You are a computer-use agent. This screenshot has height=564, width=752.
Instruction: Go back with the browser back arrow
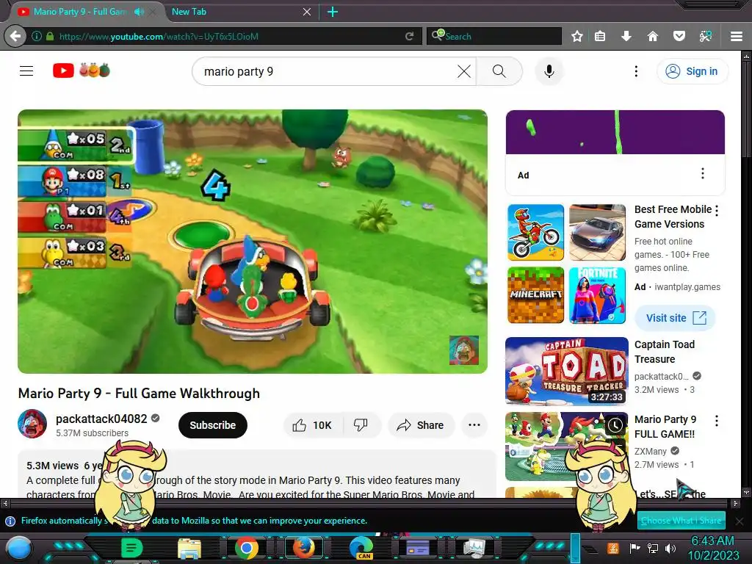tap(15, 36)
